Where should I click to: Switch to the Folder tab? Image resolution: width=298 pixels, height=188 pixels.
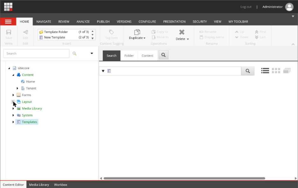(x=129, y=56)
